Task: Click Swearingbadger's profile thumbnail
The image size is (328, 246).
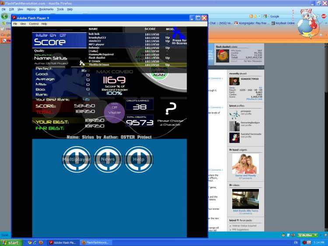Action: point(234,126)
